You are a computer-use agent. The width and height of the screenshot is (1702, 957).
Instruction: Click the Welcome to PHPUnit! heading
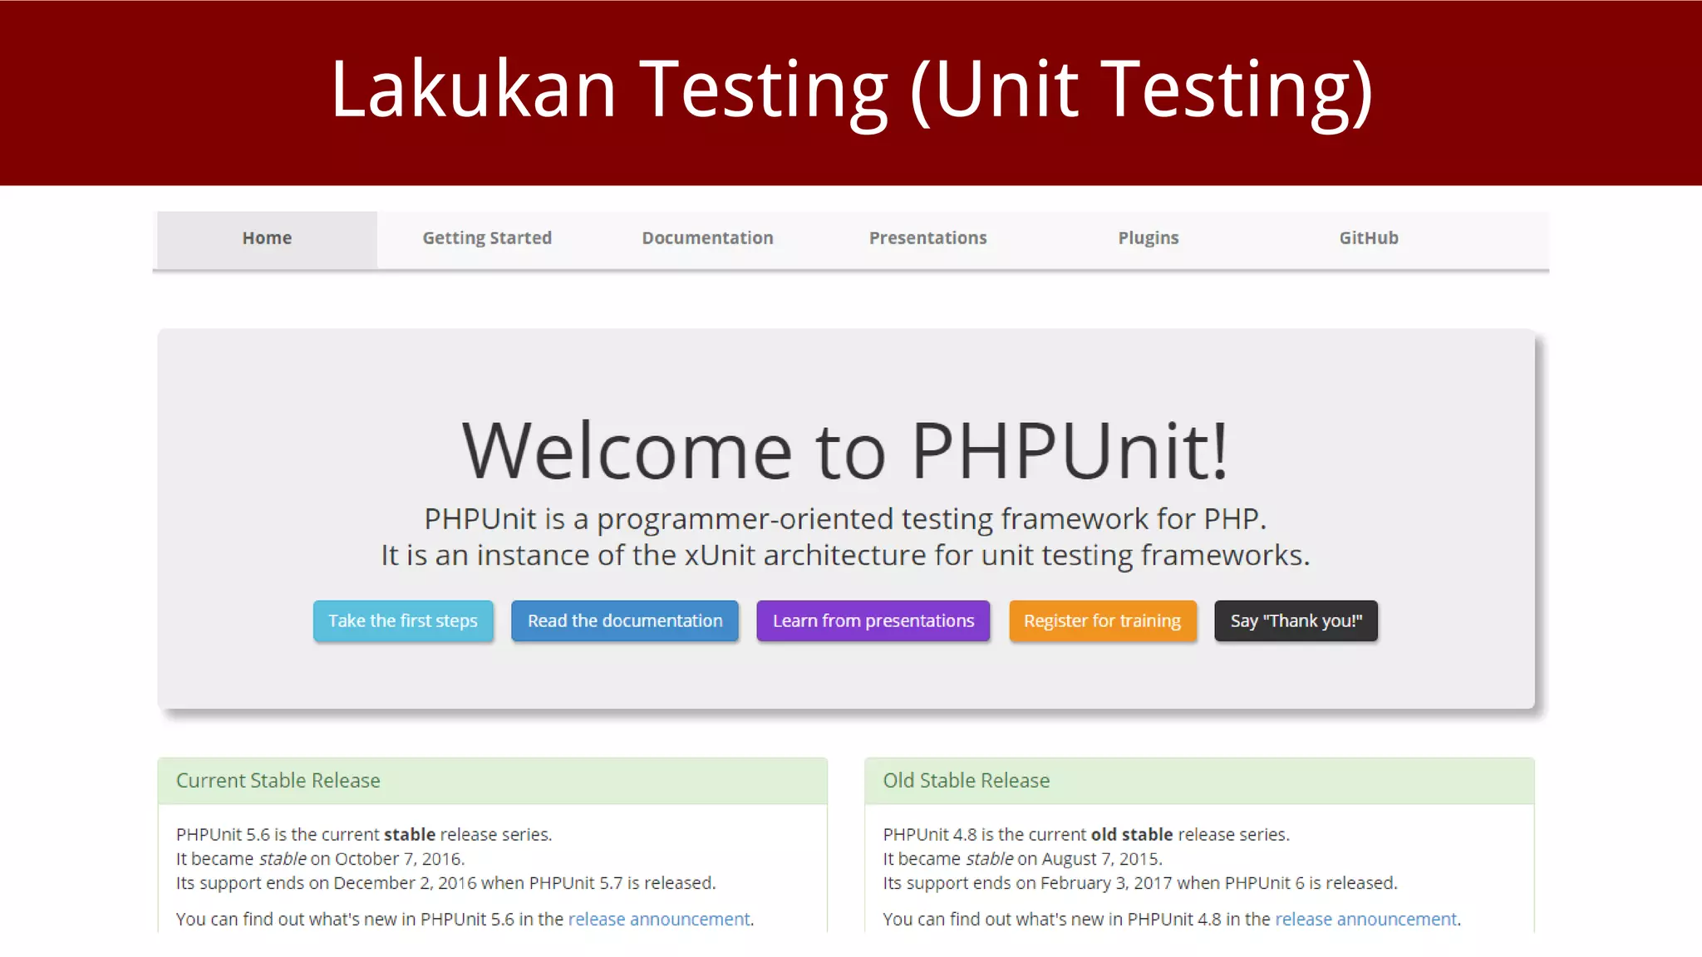[845, 450]
